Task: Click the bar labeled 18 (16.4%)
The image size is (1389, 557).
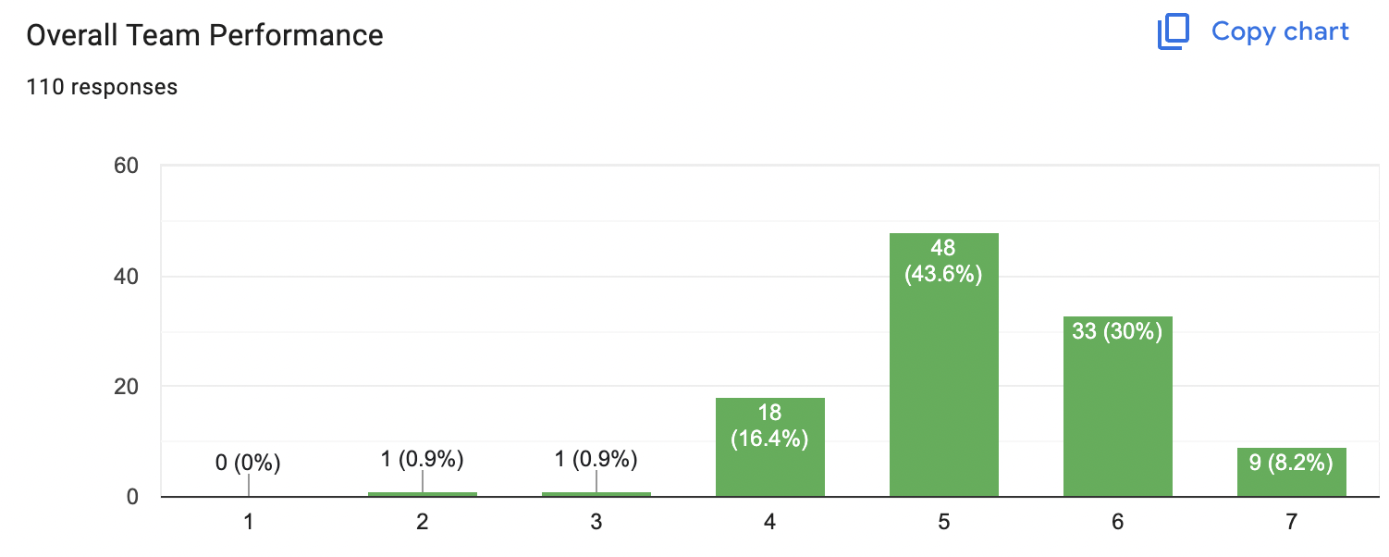Action: click(770, 447)
